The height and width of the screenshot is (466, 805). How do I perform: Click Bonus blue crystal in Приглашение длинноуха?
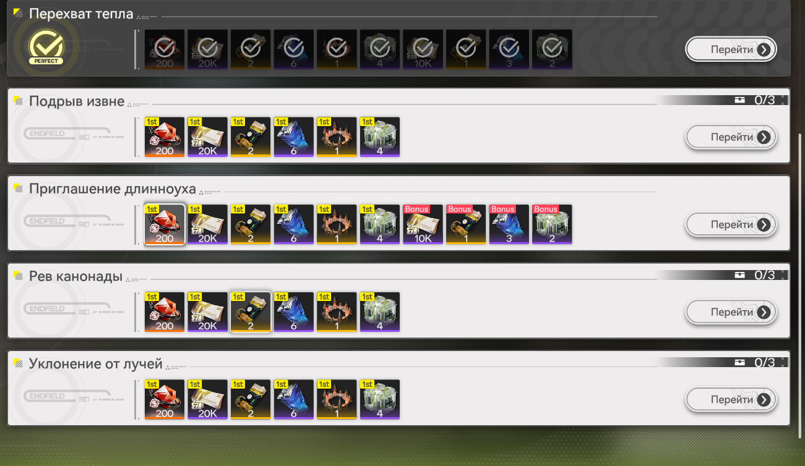(x=509, y=224)
